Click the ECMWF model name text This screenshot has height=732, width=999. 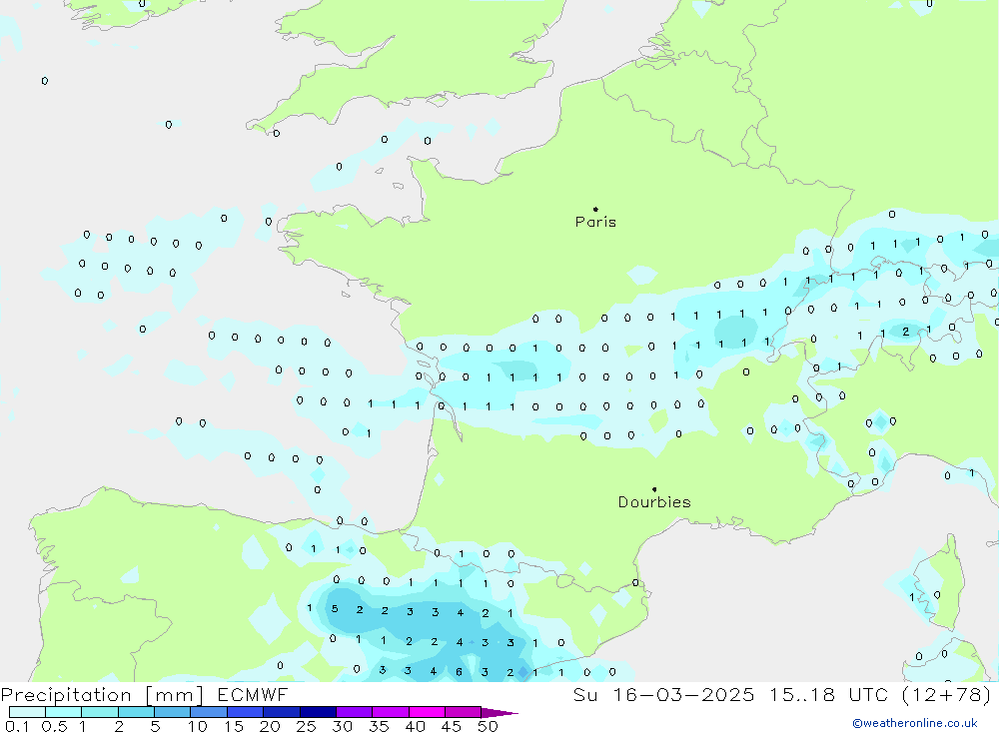[x=253, y=694]
